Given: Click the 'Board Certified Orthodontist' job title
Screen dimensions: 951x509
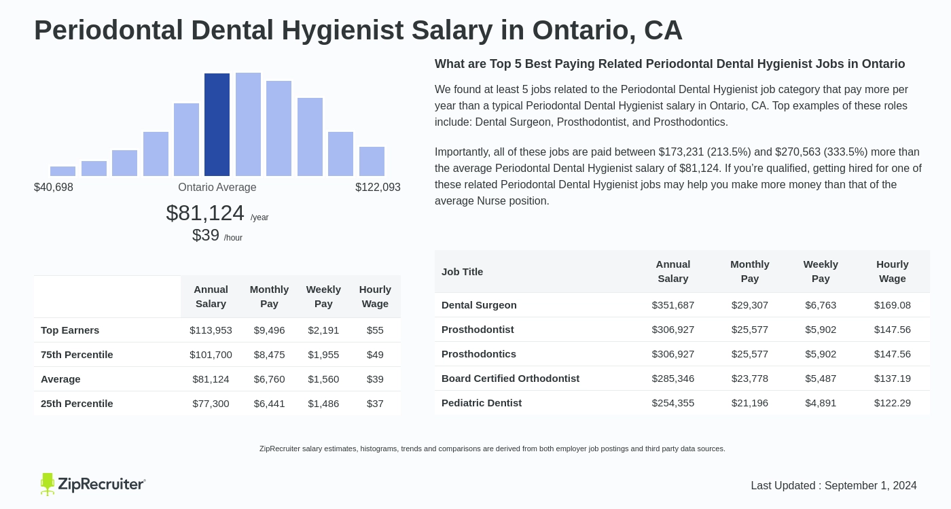Looking at the screenshot, I should (510, 379).
